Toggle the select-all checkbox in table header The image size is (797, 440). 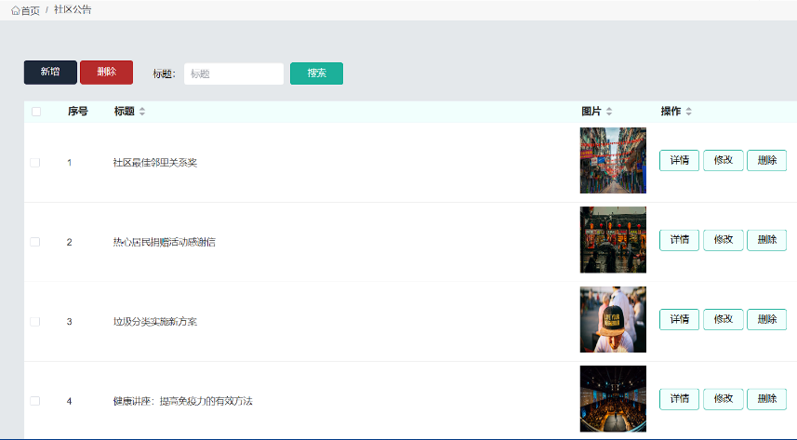pos(36,112)
